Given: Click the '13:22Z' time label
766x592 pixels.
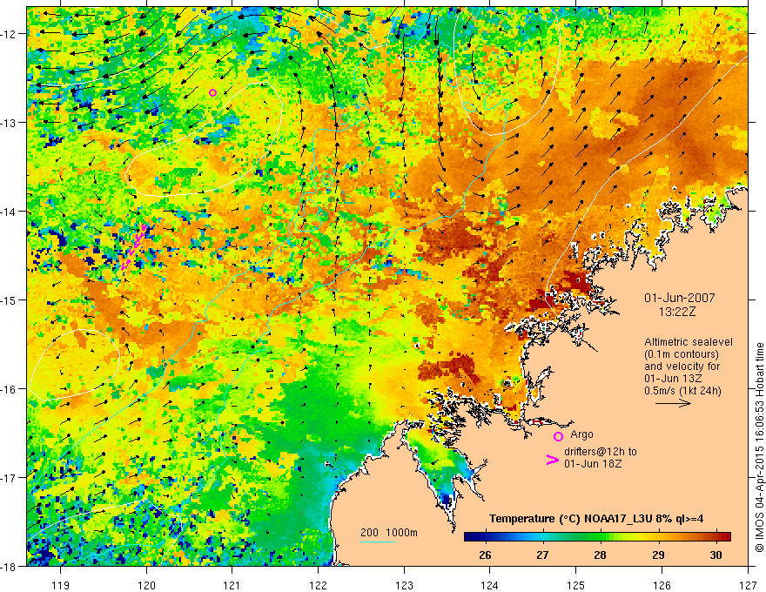Looking at the screenshot, I should (x=676, y=312).
